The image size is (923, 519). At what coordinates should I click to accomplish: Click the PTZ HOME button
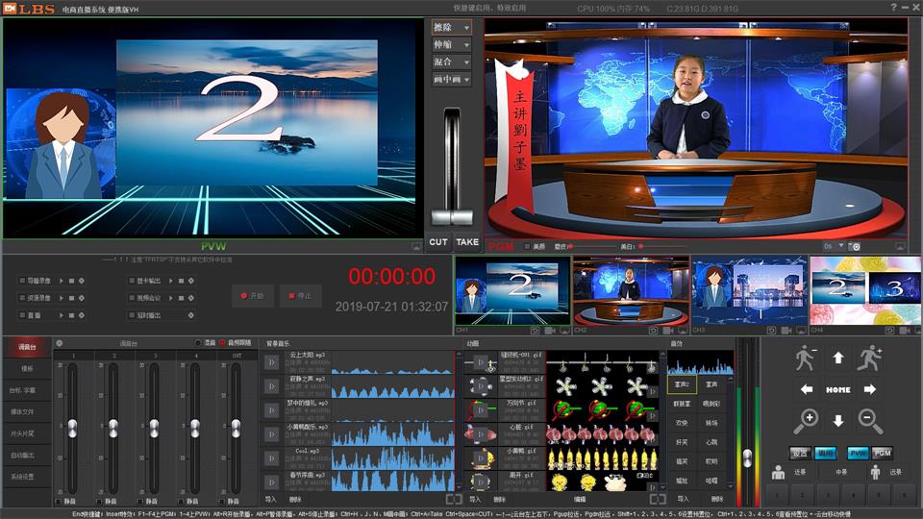point(837,389)
